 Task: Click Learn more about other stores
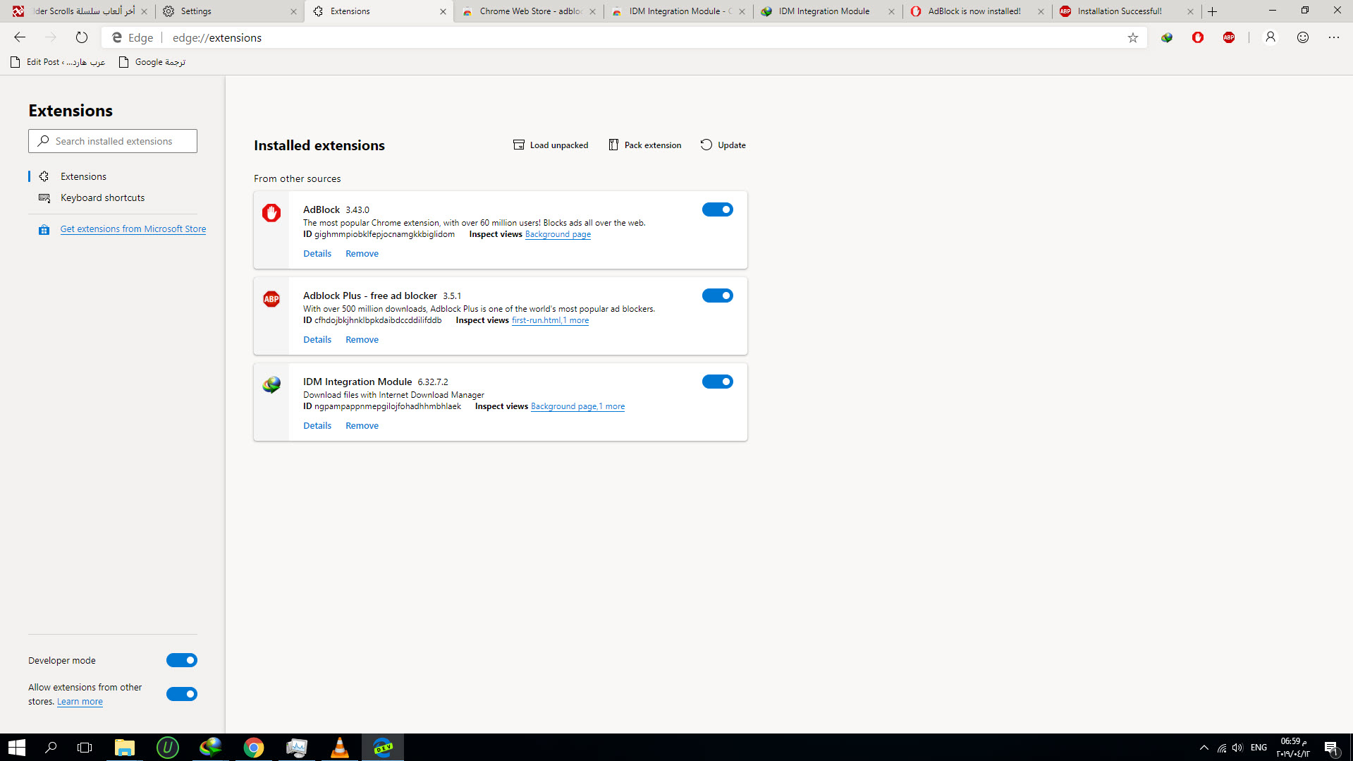click(80, 701)
